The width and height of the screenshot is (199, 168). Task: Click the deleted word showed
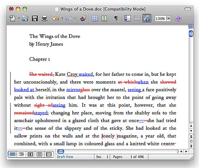point(168,82)
